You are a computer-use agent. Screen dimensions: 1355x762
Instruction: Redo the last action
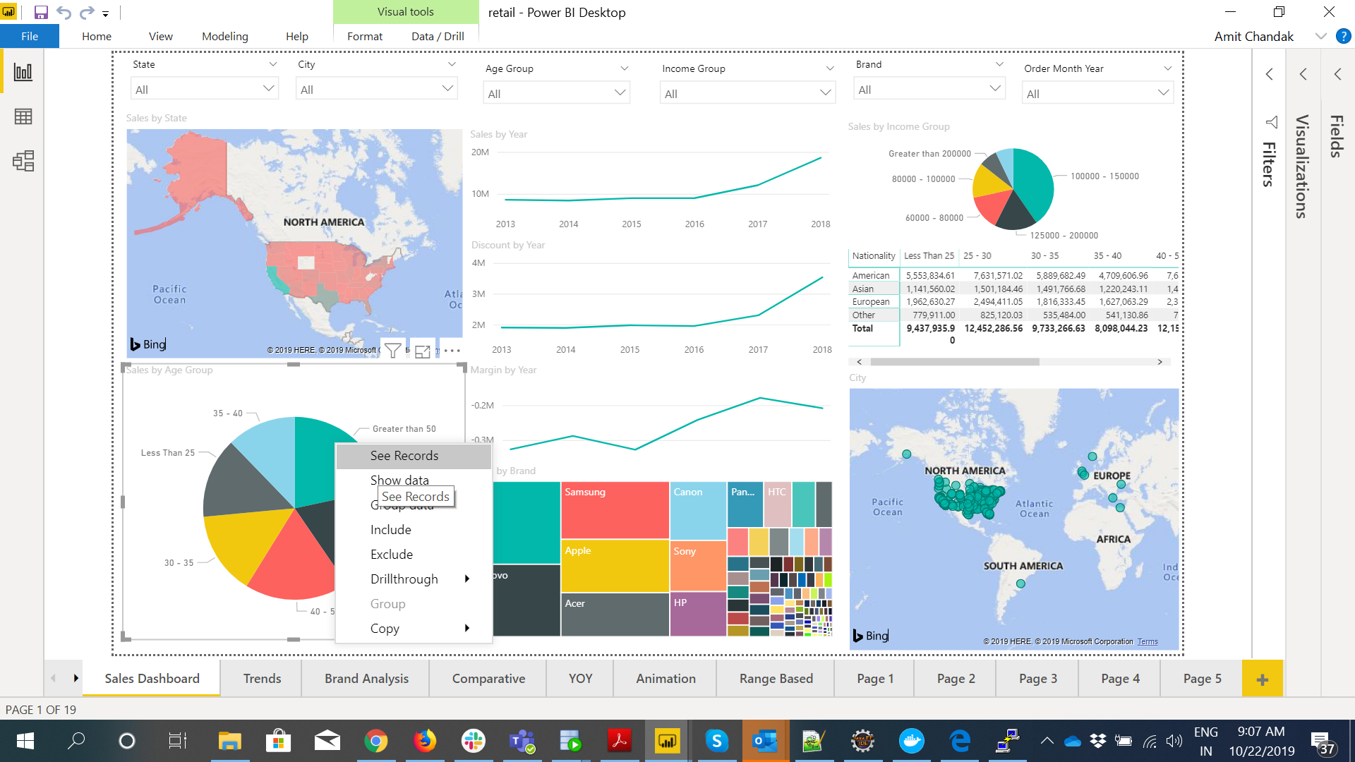(x=87, y=12)
